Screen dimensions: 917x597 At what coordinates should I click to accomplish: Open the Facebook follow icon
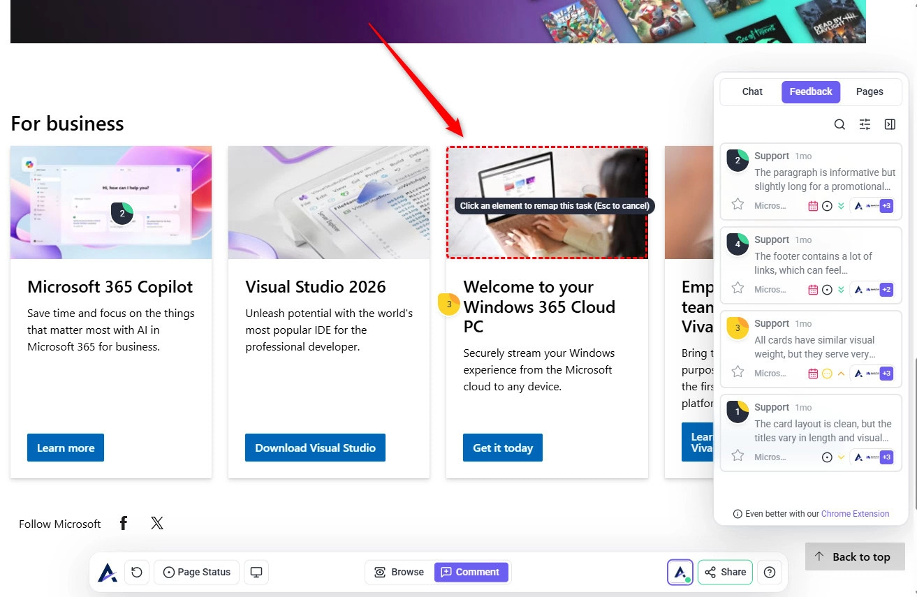pos(124,523)
